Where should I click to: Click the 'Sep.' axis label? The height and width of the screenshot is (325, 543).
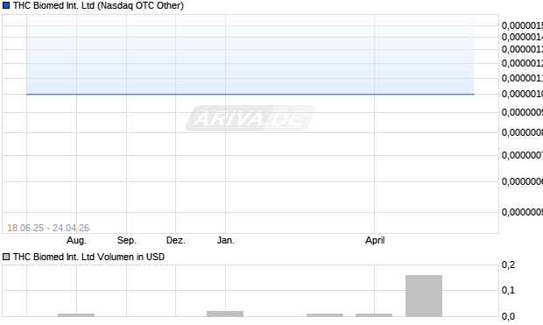tap(127, 240)
